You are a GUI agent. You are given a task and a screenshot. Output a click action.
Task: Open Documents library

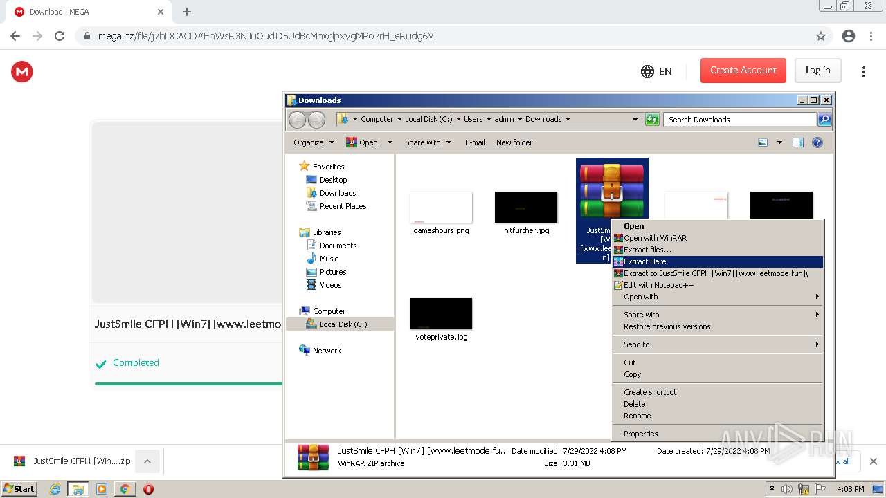(x=332, y=246)
